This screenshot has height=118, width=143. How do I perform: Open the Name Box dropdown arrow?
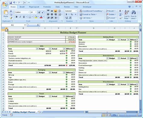25,25
